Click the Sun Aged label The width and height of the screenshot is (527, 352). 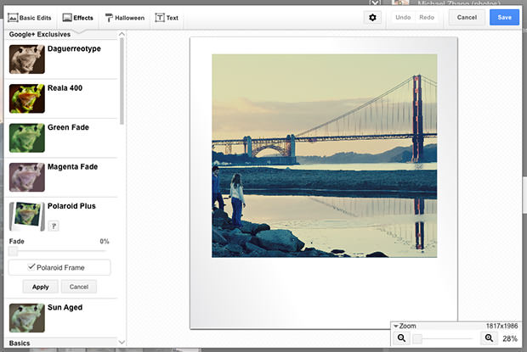coord(65,307)
